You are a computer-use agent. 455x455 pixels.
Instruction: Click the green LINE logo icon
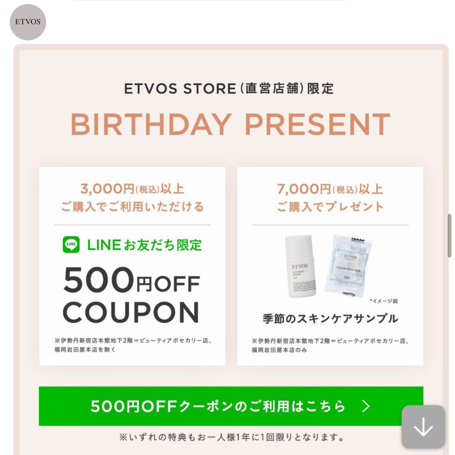(x=71, y=244)
